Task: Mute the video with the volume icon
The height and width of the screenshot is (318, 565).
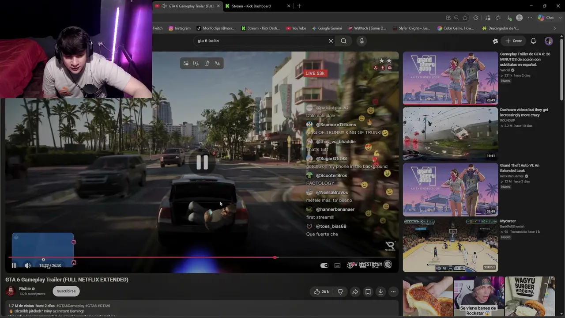Action: click(27, 265)
